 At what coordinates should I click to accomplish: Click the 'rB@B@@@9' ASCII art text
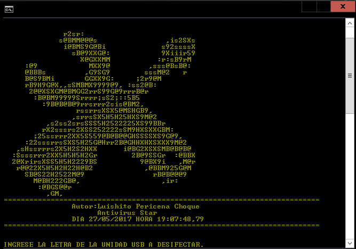pyautogui.click(x=170, y=175)
